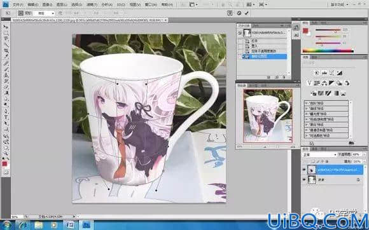This screenshot has width=369, height=230.
Task: Toggle the history brush source box beside the first history step
Action: click(240, 41)
